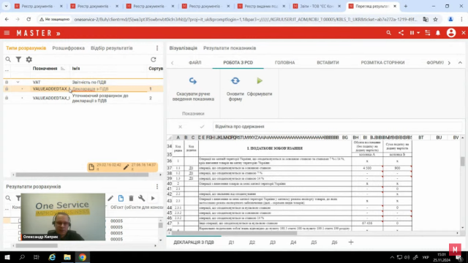Image resolution: width=468 pixels, height=263 pixels.
Task: Click the formula bar confirm checkmark
Action: pos(202,126)
